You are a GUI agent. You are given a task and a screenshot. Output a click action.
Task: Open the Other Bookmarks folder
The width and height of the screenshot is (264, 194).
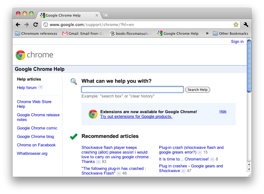[x=230, y=34]
